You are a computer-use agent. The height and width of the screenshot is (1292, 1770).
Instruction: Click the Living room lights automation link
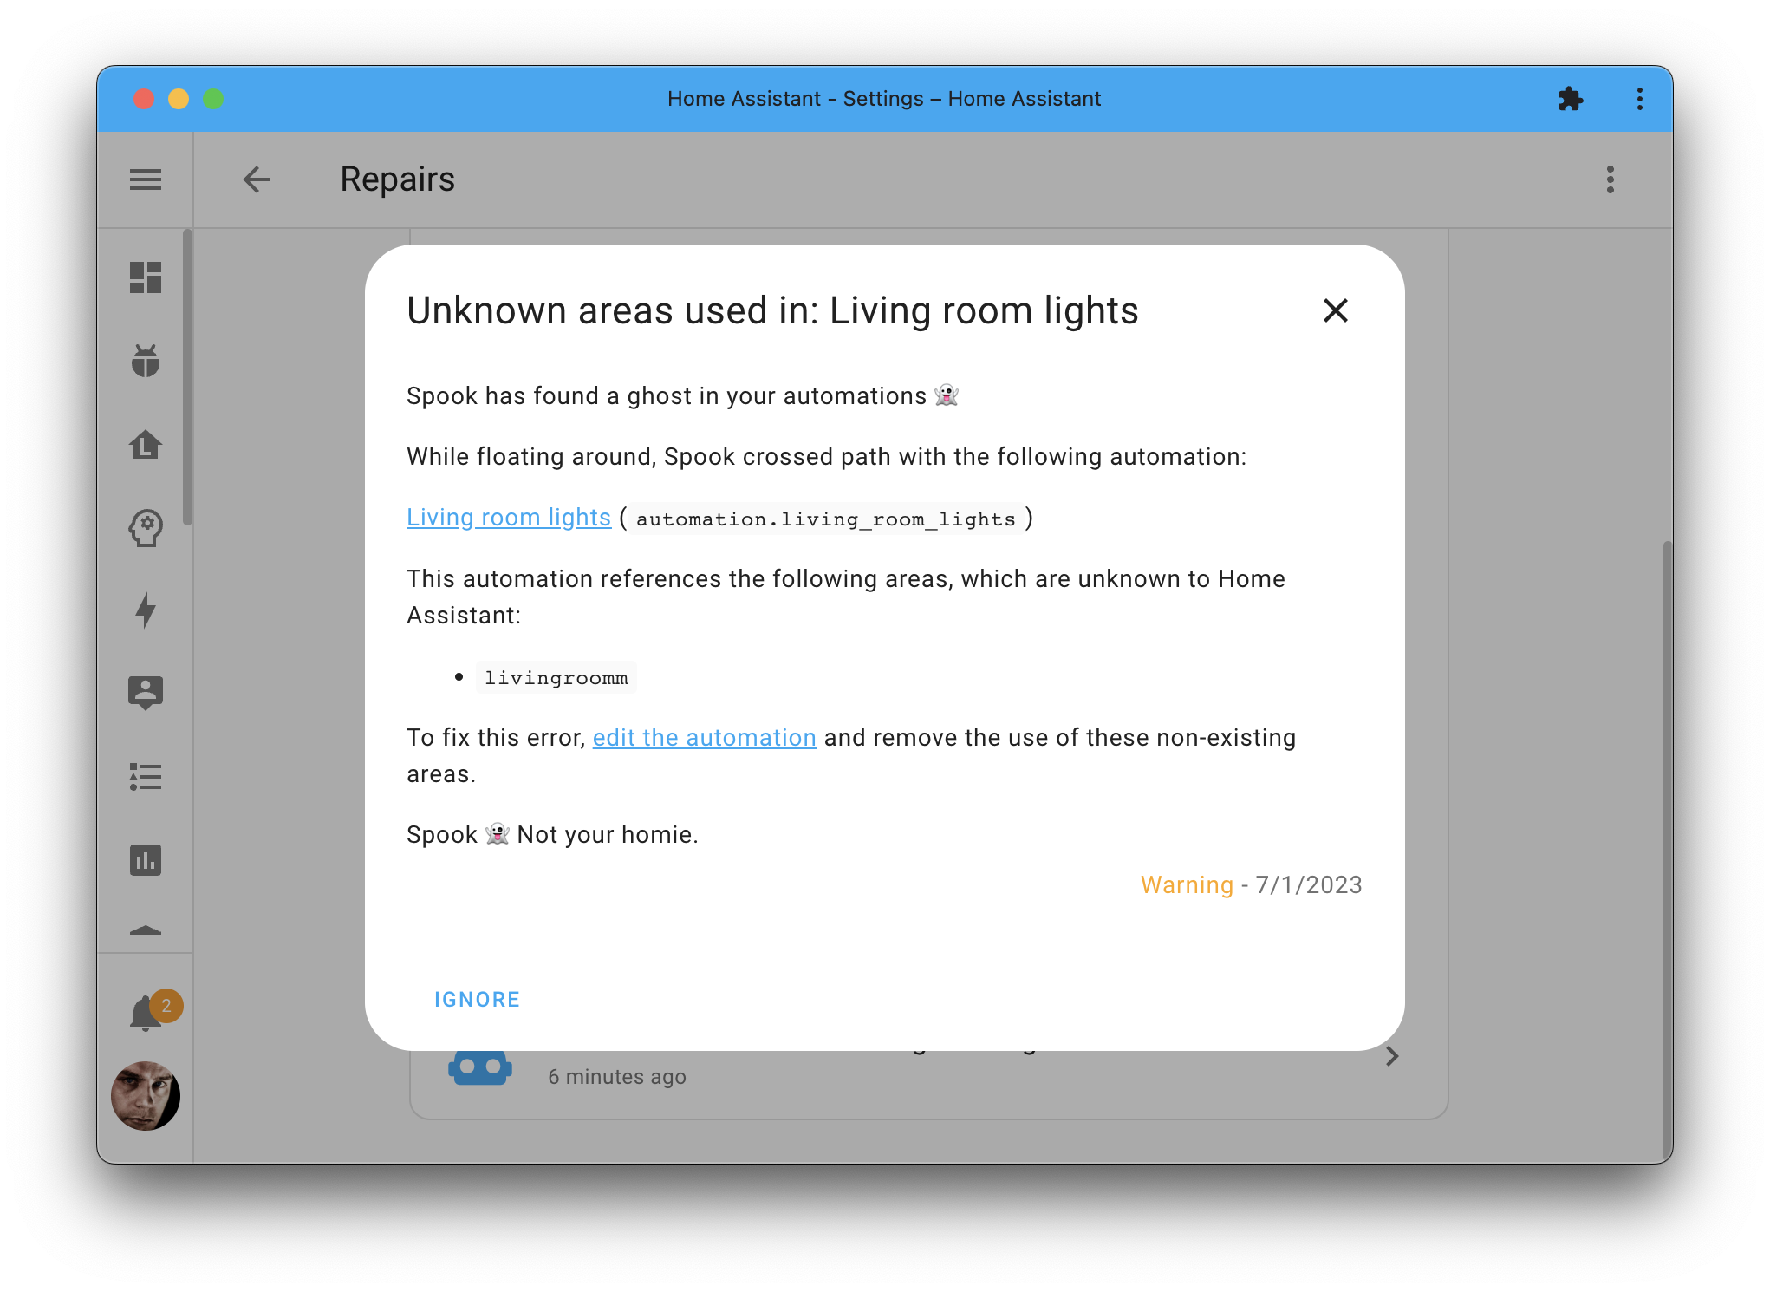click(509, 519)
